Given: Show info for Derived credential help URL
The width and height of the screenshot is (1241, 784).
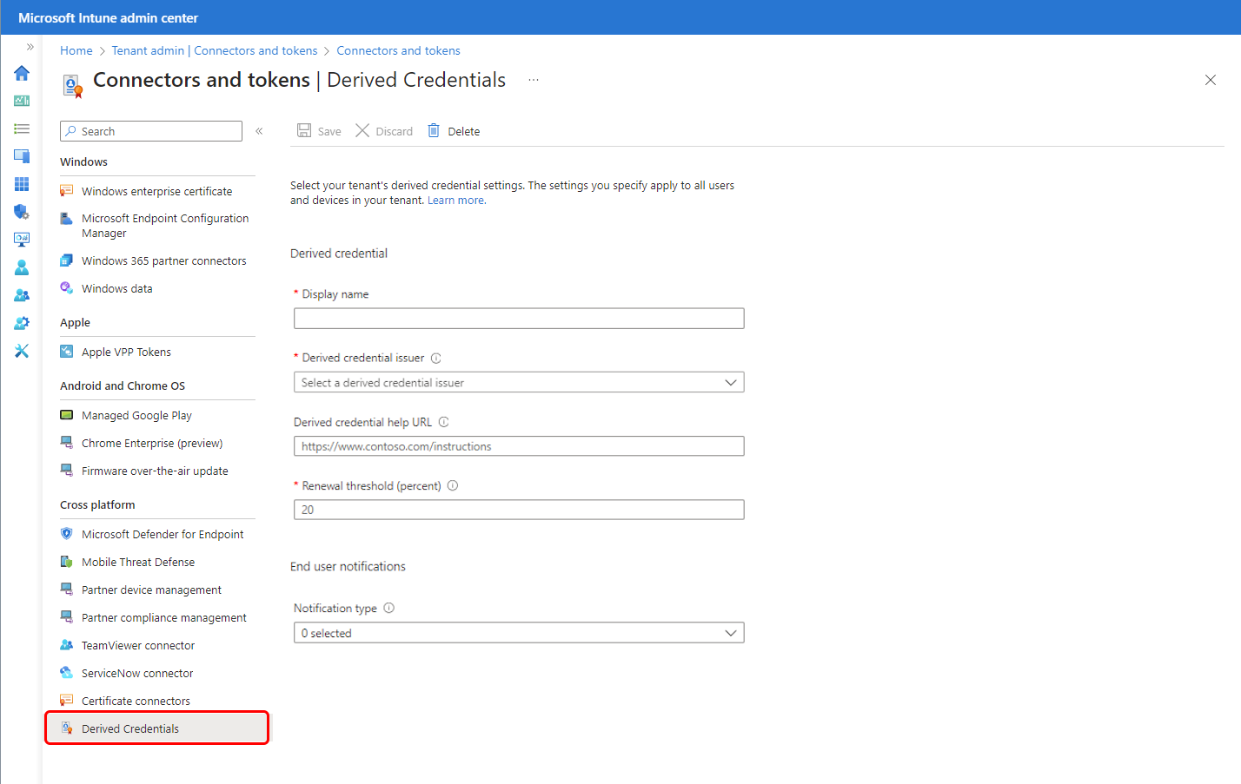Looking at the screenshot, I should [443, 422].
